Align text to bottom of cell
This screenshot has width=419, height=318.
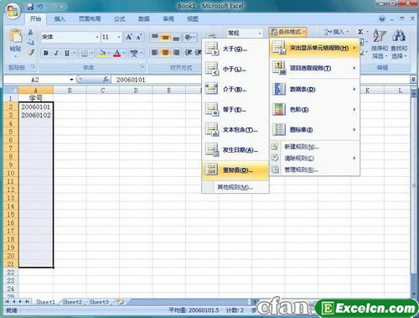coord(176,37)
